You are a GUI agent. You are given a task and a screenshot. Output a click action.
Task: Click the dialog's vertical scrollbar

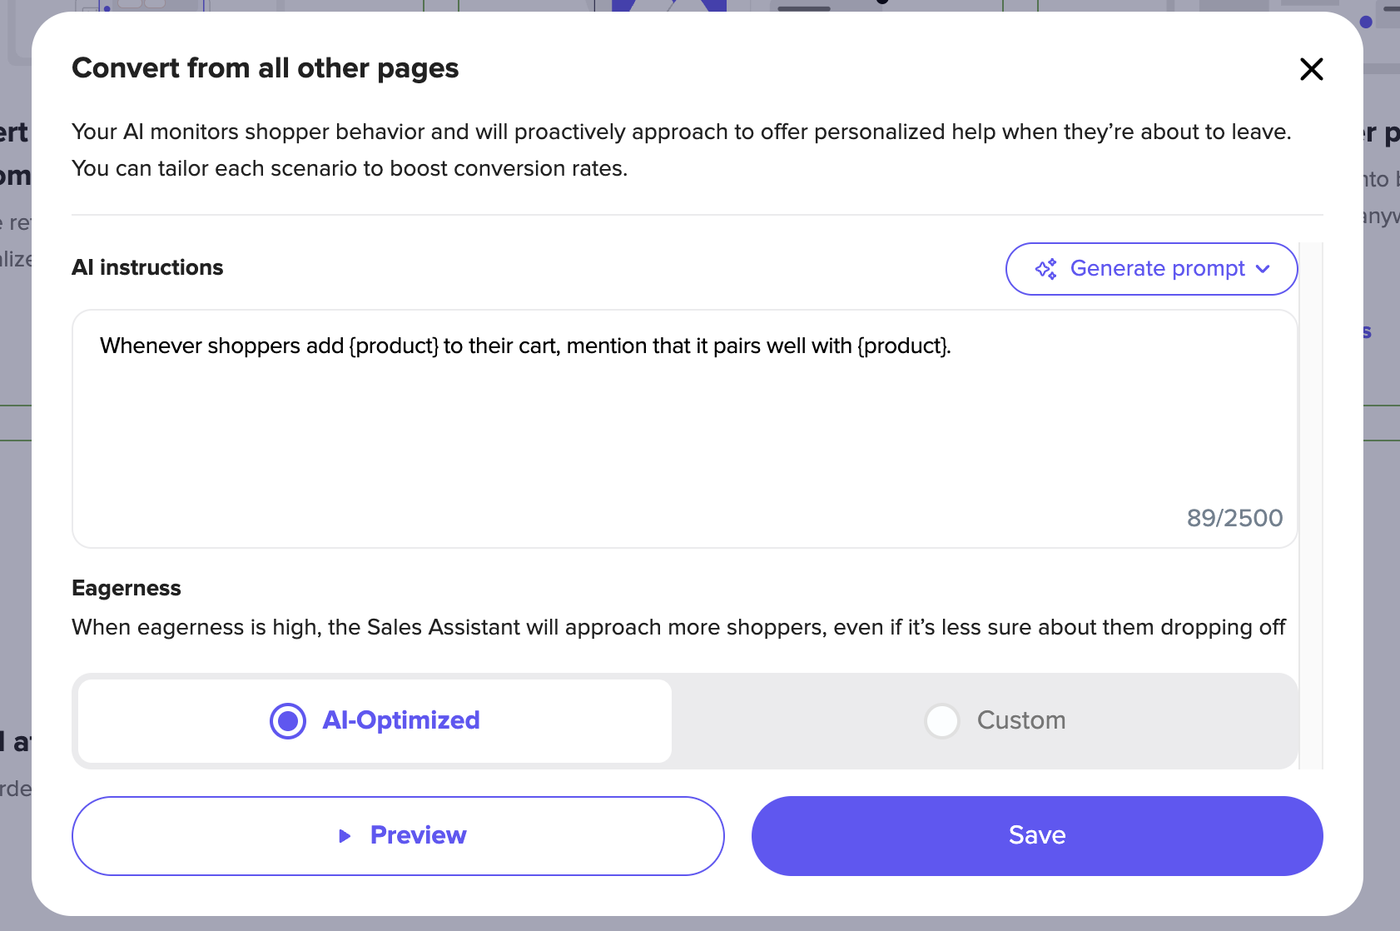(x=1311, y=505)
